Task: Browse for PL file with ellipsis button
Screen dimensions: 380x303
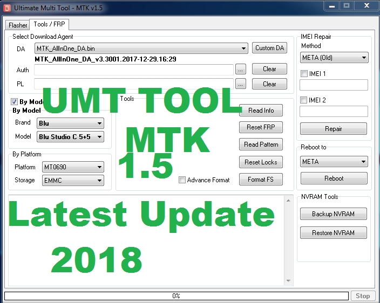Action: point(240,84)
